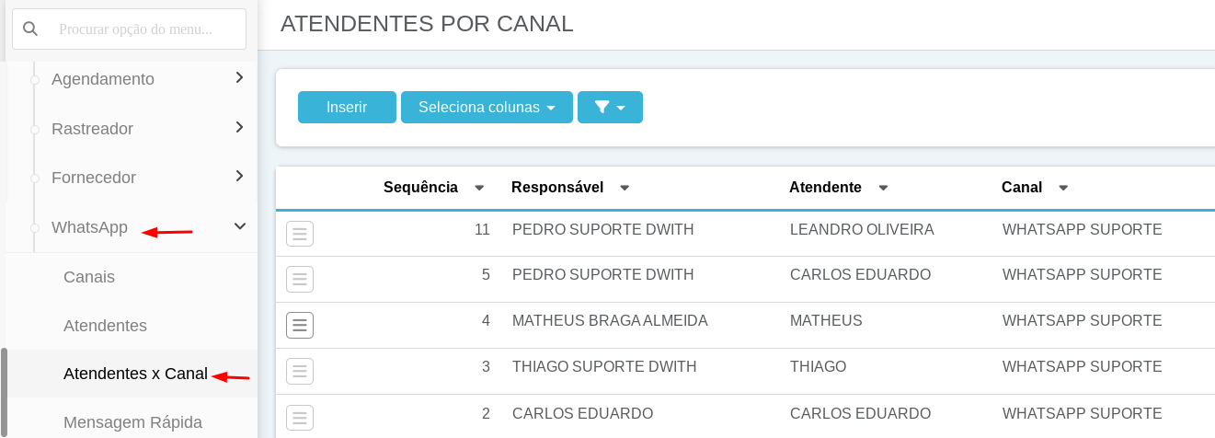Click the search magnifier icon in sidebar
Image resolution: width=1215 pixels, height=438 pixels.
[x=30, y=29]
